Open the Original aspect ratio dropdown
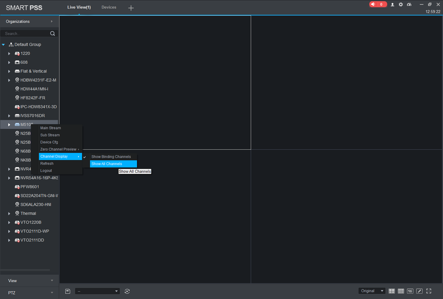 click(x=372, y=291)
